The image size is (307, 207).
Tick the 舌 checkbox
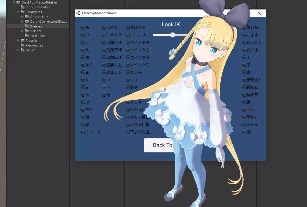pyautogui.click(x=244, y=102)
